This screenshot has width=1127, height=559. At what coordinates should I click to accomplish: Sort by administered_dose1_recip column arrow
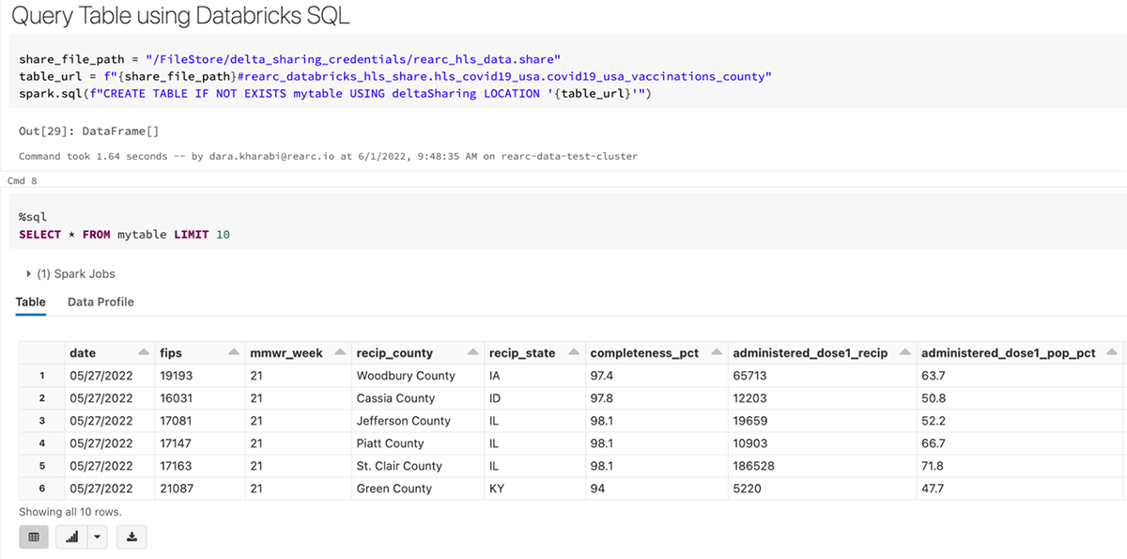(904, 352)
